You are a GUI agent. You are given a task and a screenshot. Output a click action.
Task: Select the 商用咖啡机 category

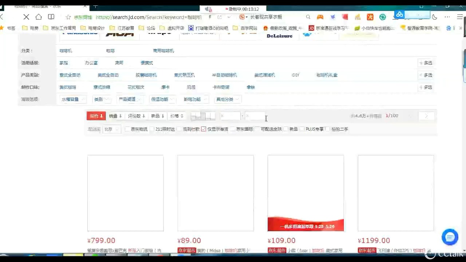point(163,51)
